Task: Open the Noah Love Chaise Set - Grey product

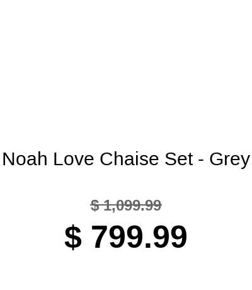Action: click(x=126, y=159)
